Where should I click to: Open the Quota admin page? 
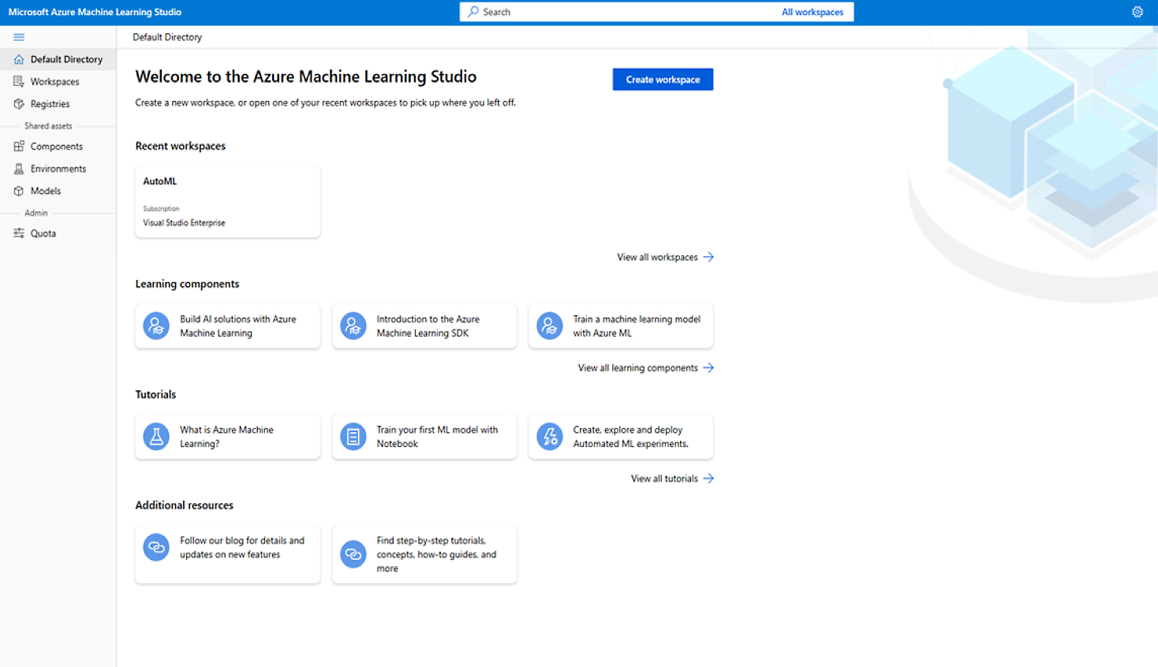coord(43,233)
